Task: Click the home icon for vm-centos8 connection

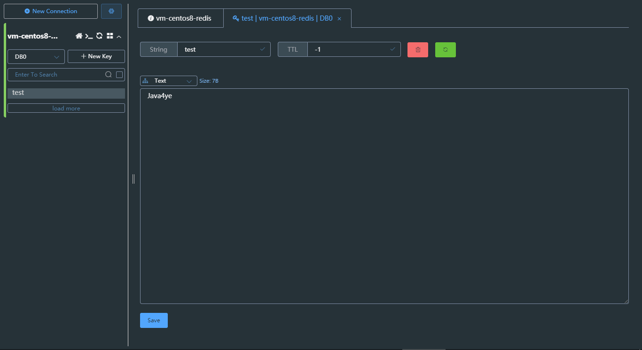Action: [x=79, y=36]
